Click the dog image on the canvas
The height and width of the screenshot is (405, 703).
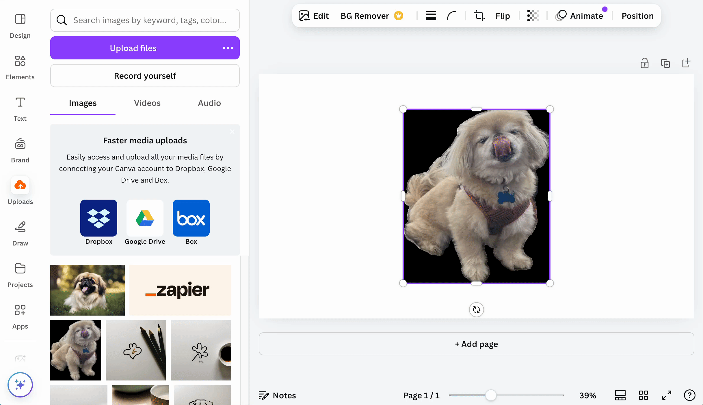pyautogui.click(x=476, y=196)
